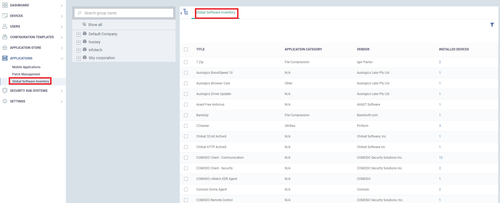Sort by Vendor column header
The width and height of the screenshot is (500, 203).
(363, 49)
